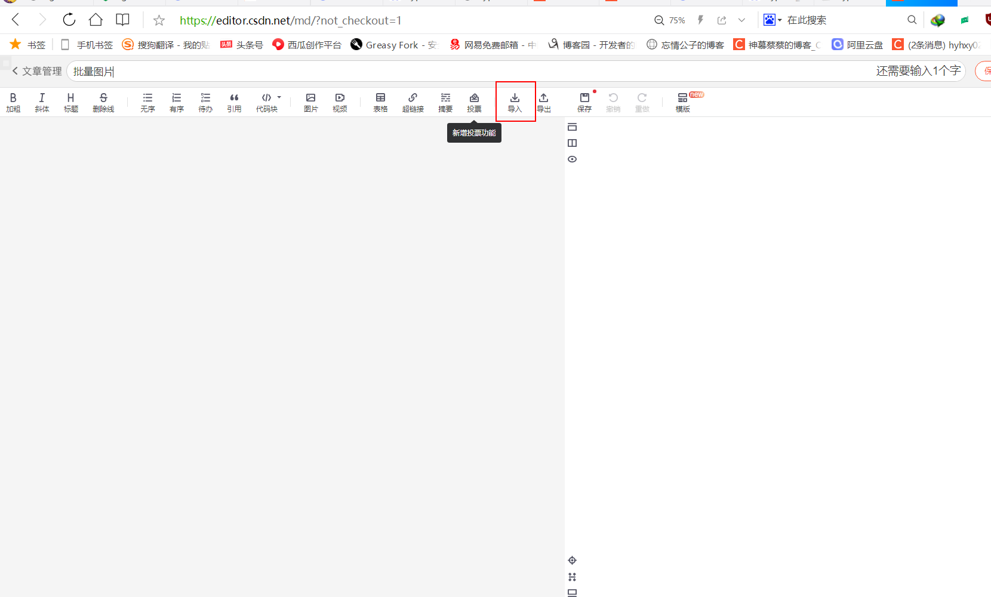The image size is (991, 597).
Task: Apply bold formatting (加粗)
Action: click(x=13, y=102)
